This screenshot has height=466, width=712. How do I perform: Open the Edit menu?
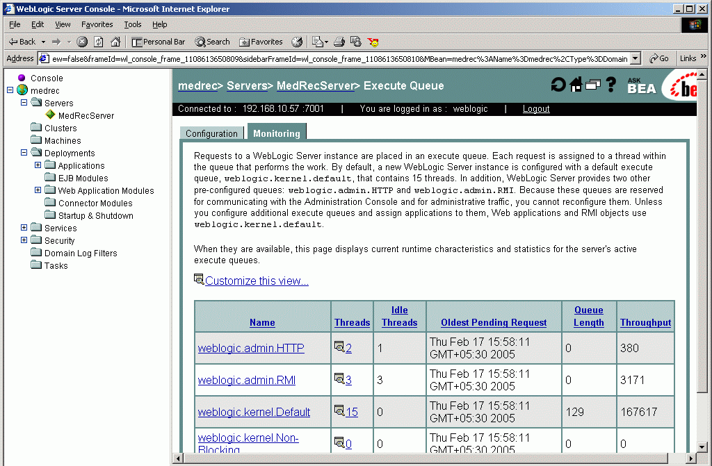[x=38, y=24]
